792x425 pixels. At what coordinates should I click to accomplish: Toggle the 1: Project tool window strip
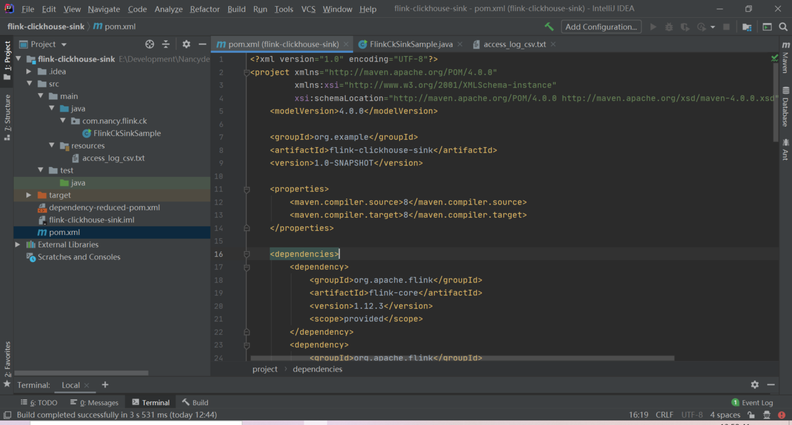point(7,61)
